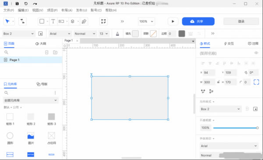Select the Text tool in toolbar
Viewport: 263px width, 160px height.
(53, 21)
